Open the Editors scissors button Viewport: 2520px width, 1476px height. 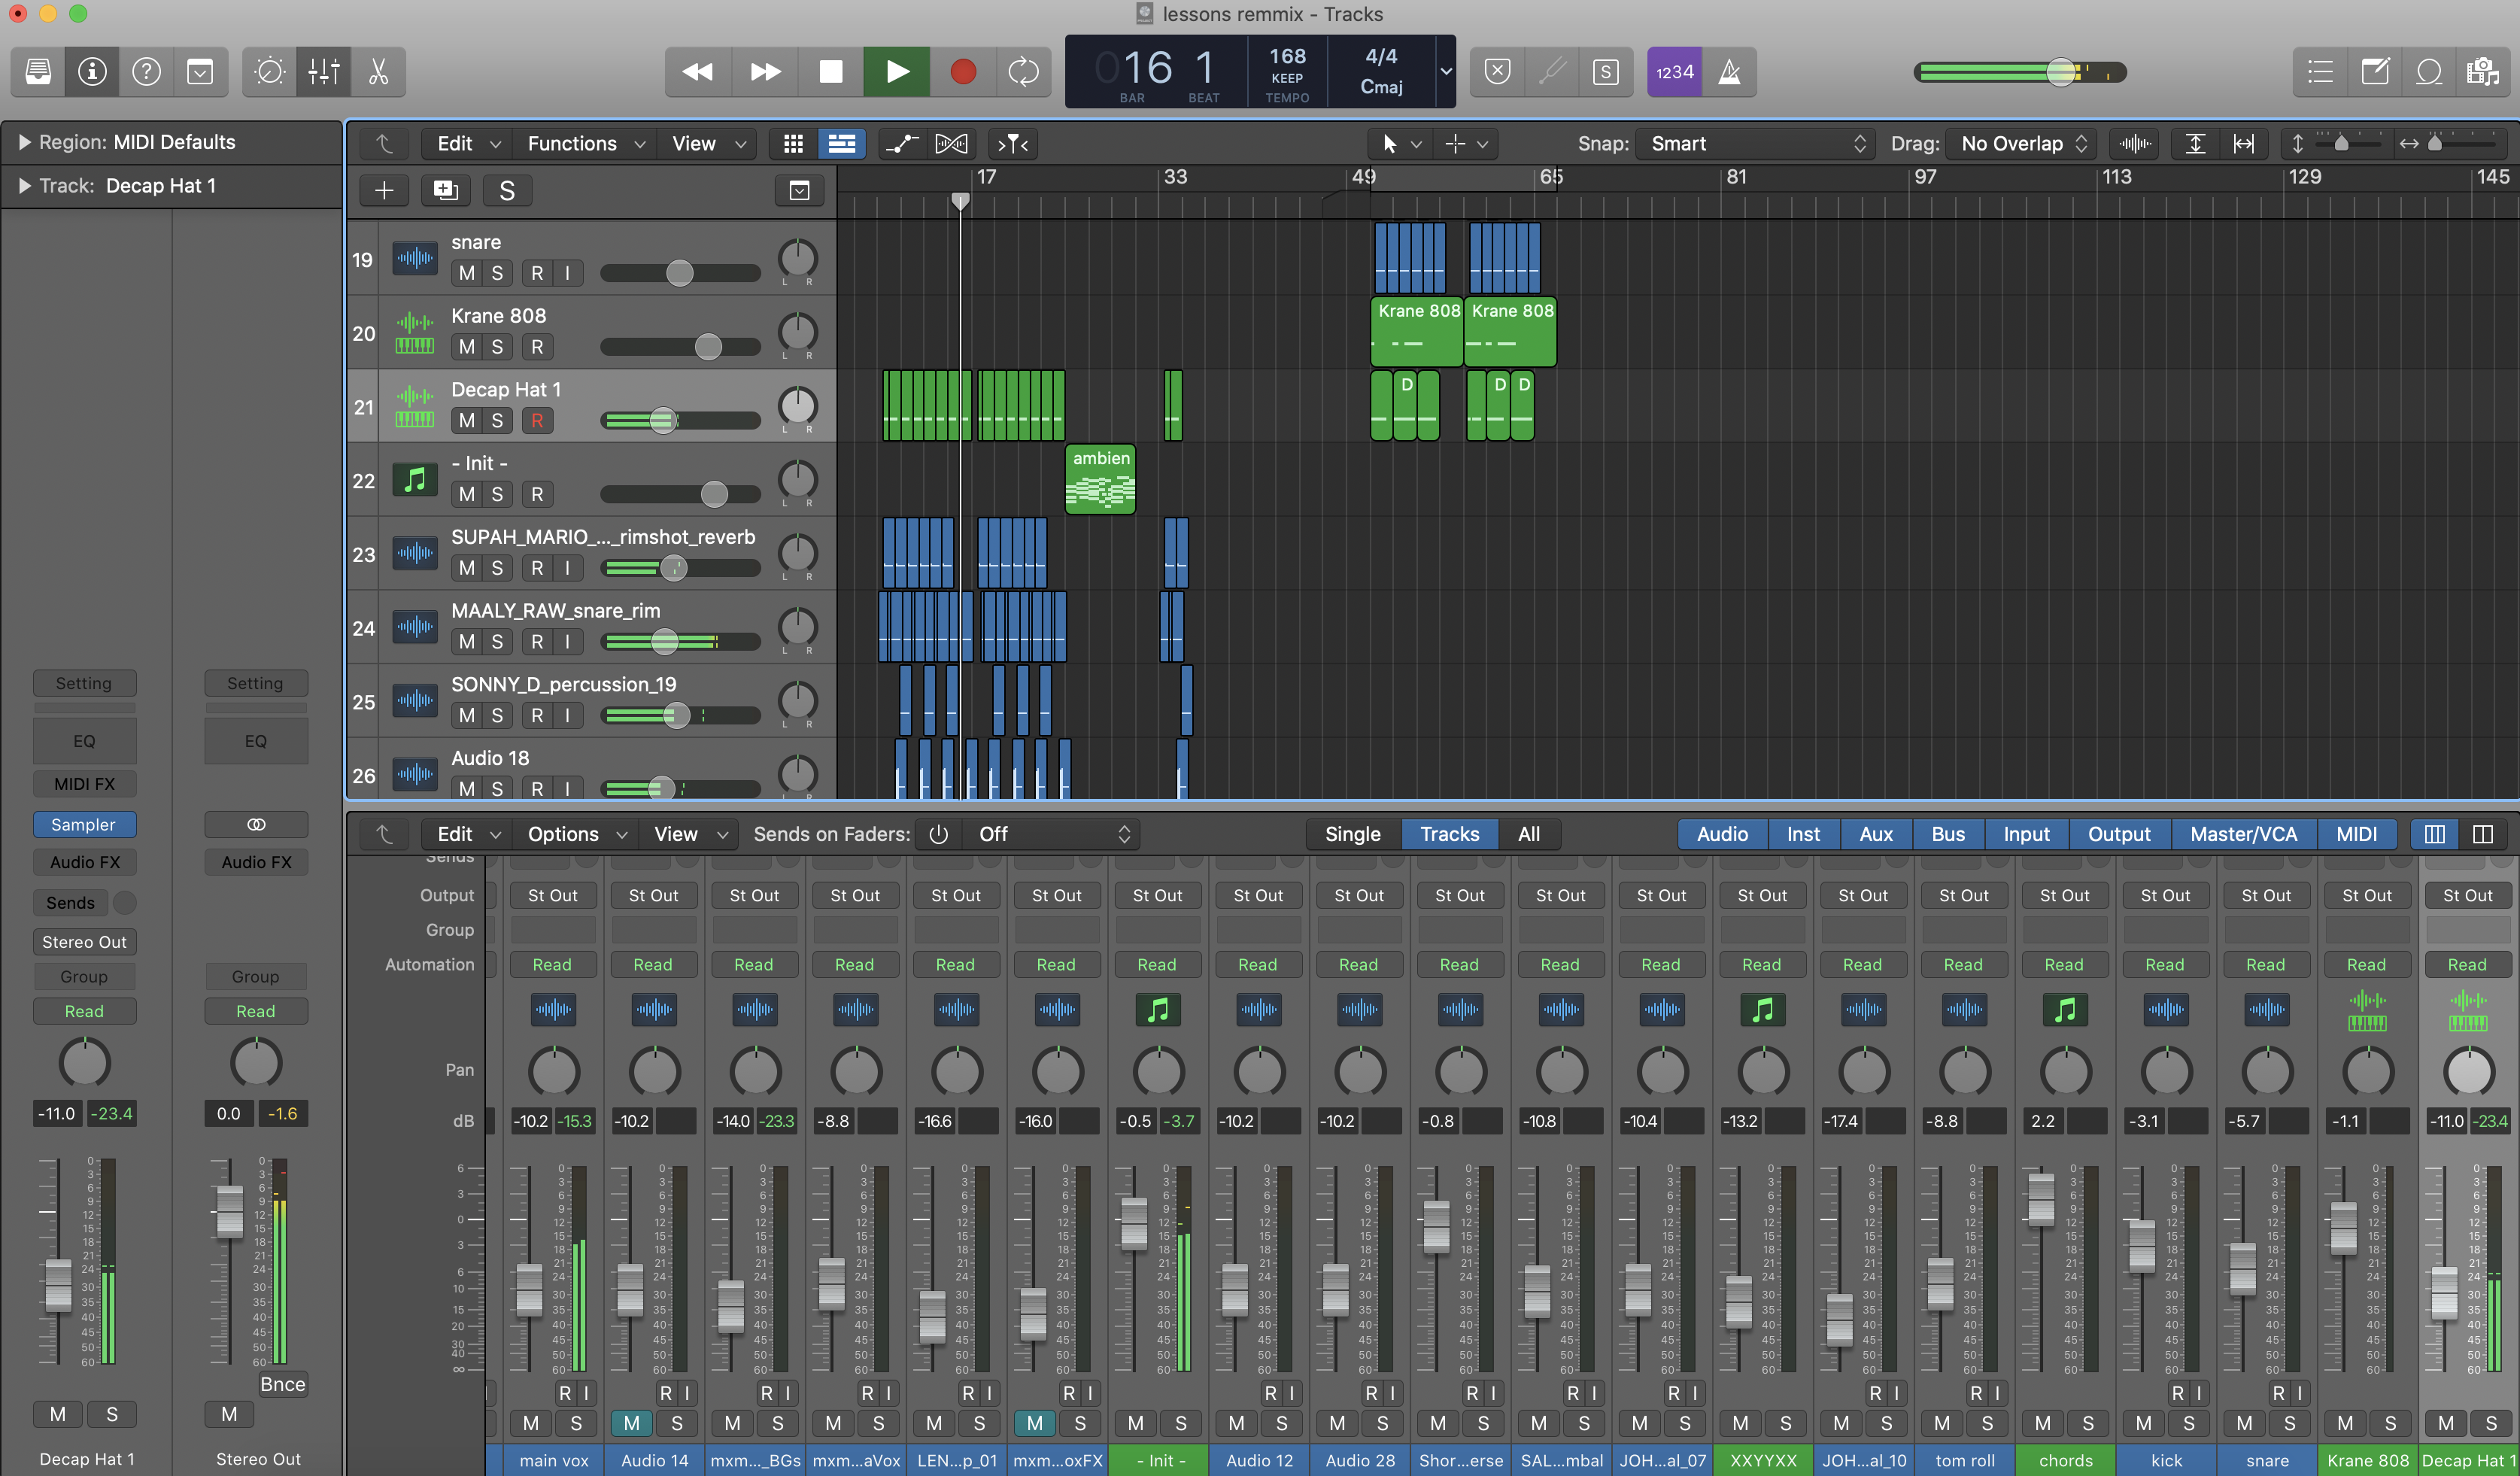pos(378,71)
